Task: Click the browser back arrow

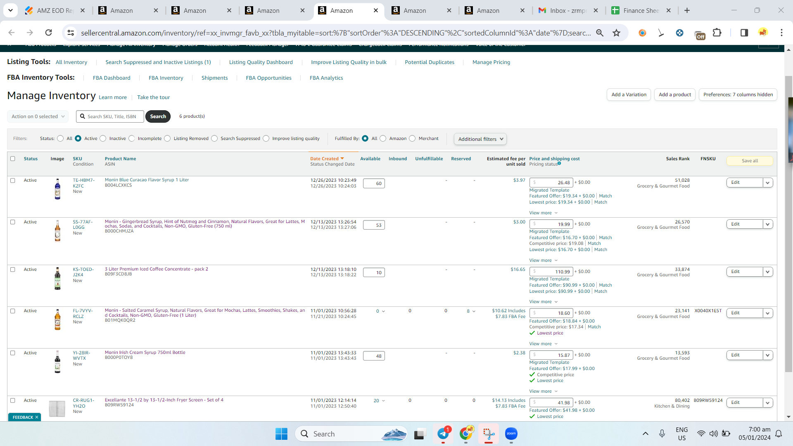Action: point(12,33)
